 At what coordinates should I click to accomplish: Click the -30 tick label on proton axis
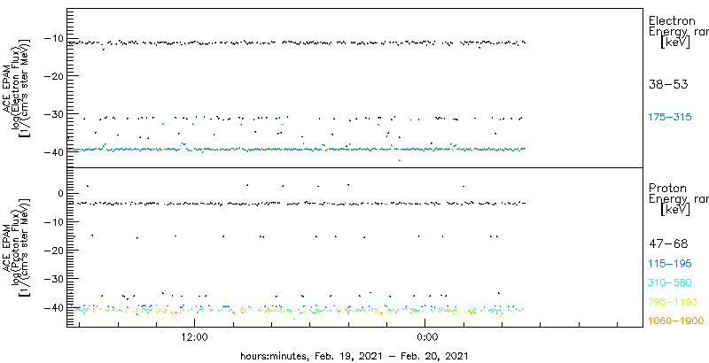tap(55, 279)
